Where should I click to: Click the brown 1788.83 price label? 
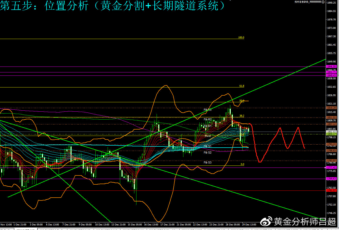(332, 151)
